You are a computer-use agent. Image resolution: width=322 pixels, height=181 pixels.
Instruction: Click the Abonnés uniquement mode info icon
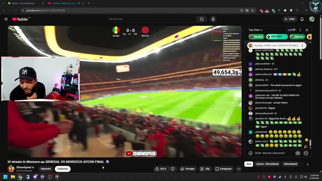[251, 153]
